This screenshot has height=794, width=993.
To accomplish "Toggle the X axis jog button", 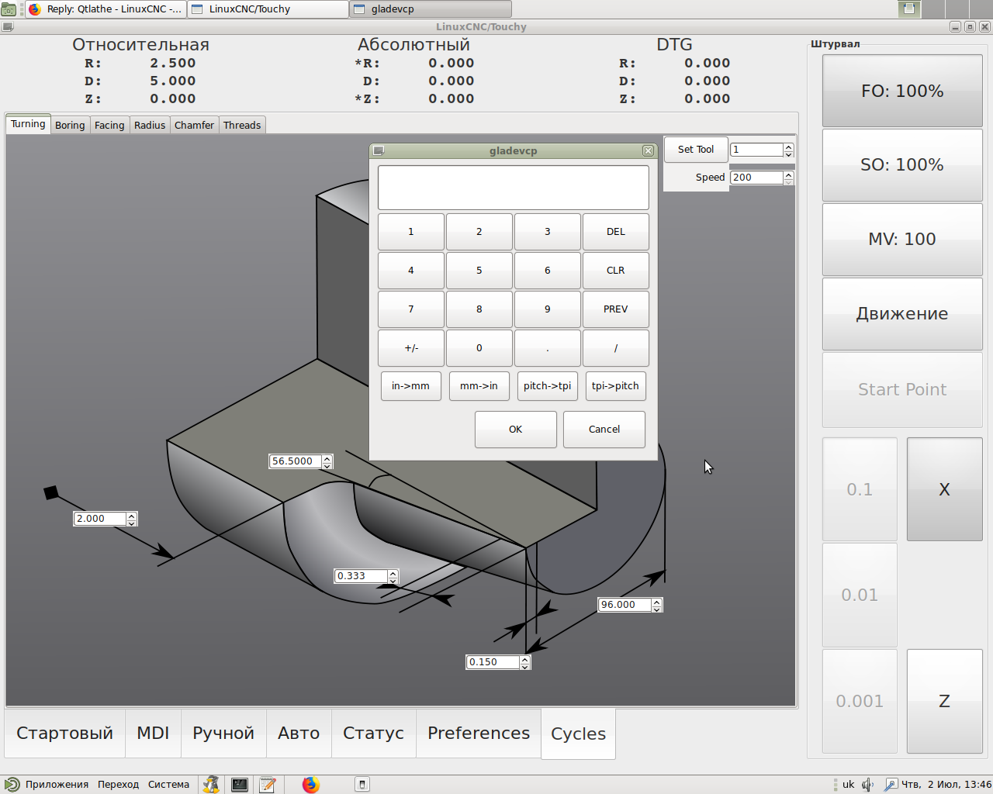I will (x=945, y=489).
